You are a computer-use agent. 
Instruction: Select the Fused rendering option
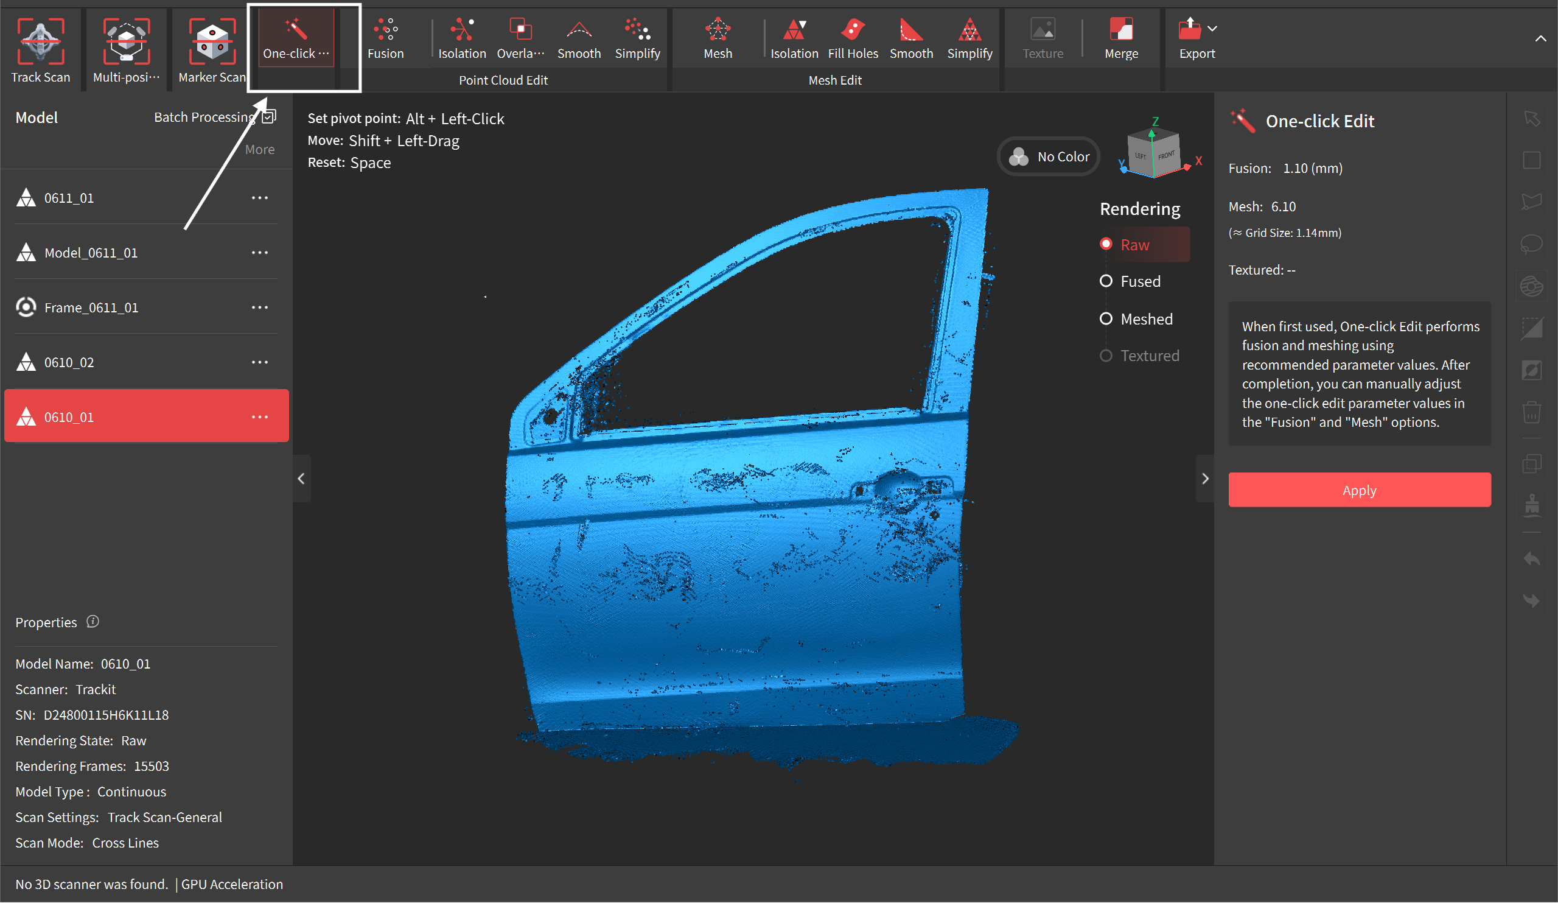pyautogui.click(x=1131, y=281)
